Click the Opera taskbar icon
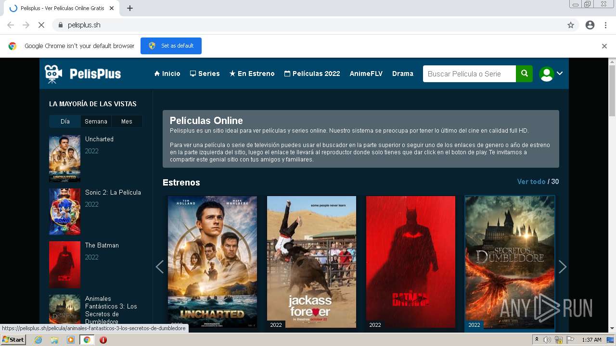Image resolution: width=616 pixels, height=346 pixels. [x=103, y=340]
